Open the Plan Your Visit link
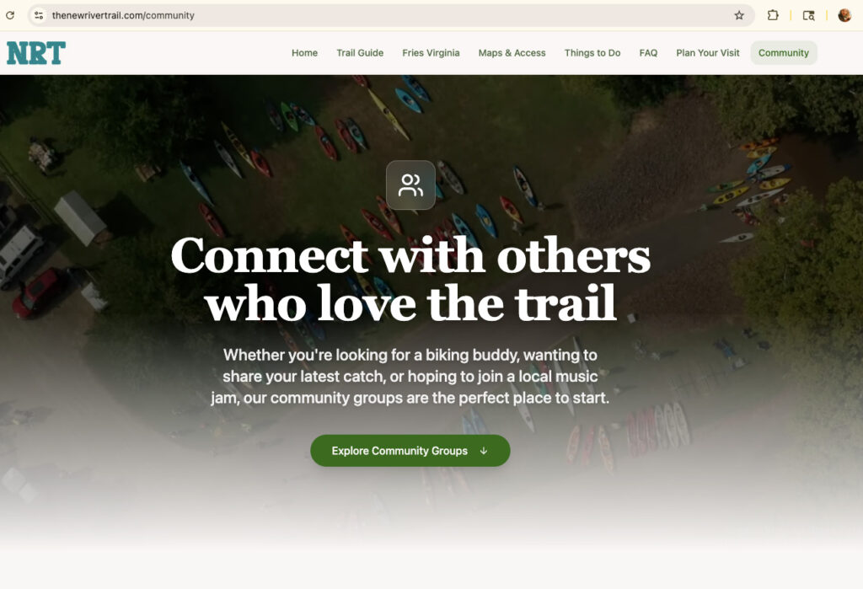 point(708,53)
